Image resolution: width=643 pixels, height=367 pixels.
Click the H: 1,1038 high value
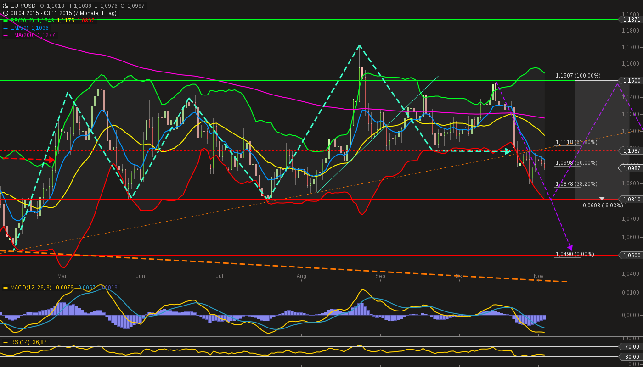(x=79, y=6)
